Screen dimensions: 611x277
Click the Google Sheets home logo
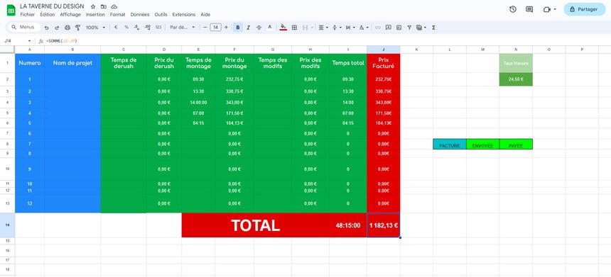coord(11,10)
